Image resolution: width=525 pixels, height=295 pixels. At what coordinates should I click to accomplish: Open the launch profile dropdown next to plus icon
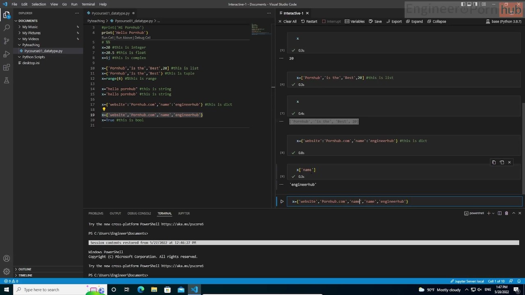pos(493,213)
